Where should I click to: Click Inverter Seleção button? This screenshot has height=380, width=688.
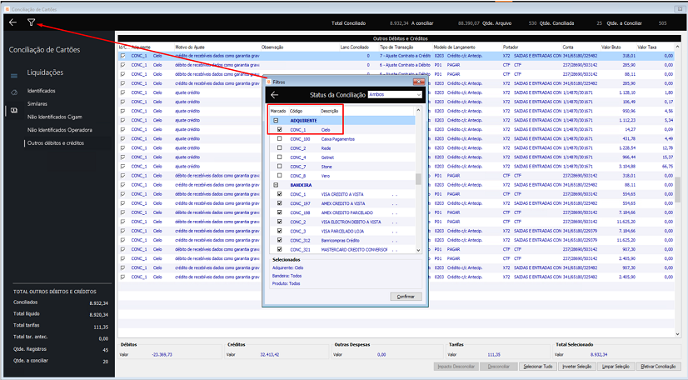[577, 367]
